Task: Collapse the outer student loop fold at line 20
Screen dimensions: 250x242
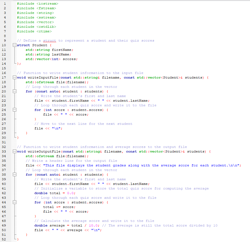Action: 15,91
